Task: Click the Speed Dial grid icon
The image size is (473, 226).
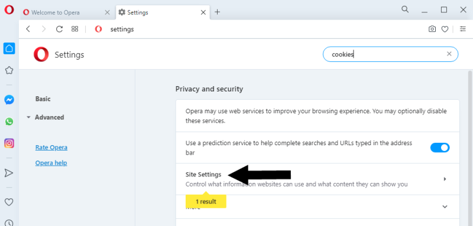Action: [x=75, y=29]
